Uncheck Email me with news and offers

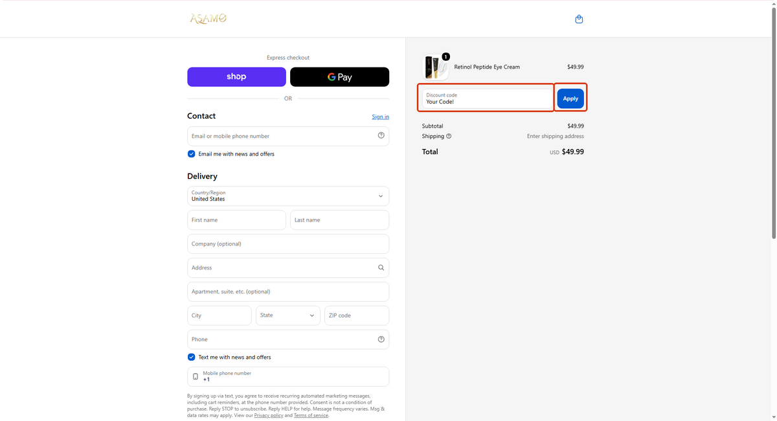(x=191, y=154)
